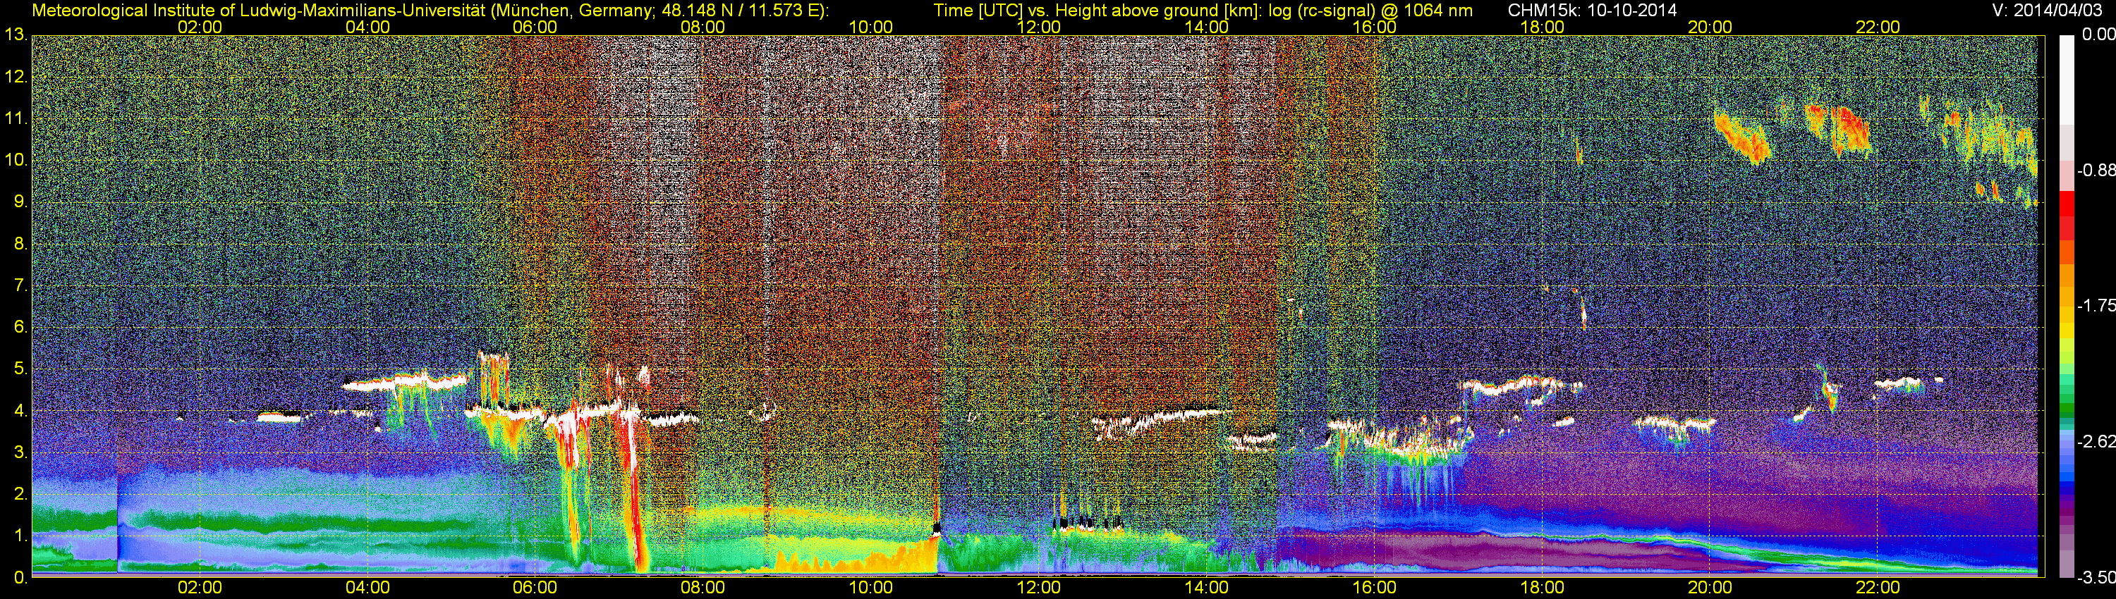The height and width of the screenshot is (599, 2116).
Task: Click the 4 km height axis label
Action: pos(20,410)
